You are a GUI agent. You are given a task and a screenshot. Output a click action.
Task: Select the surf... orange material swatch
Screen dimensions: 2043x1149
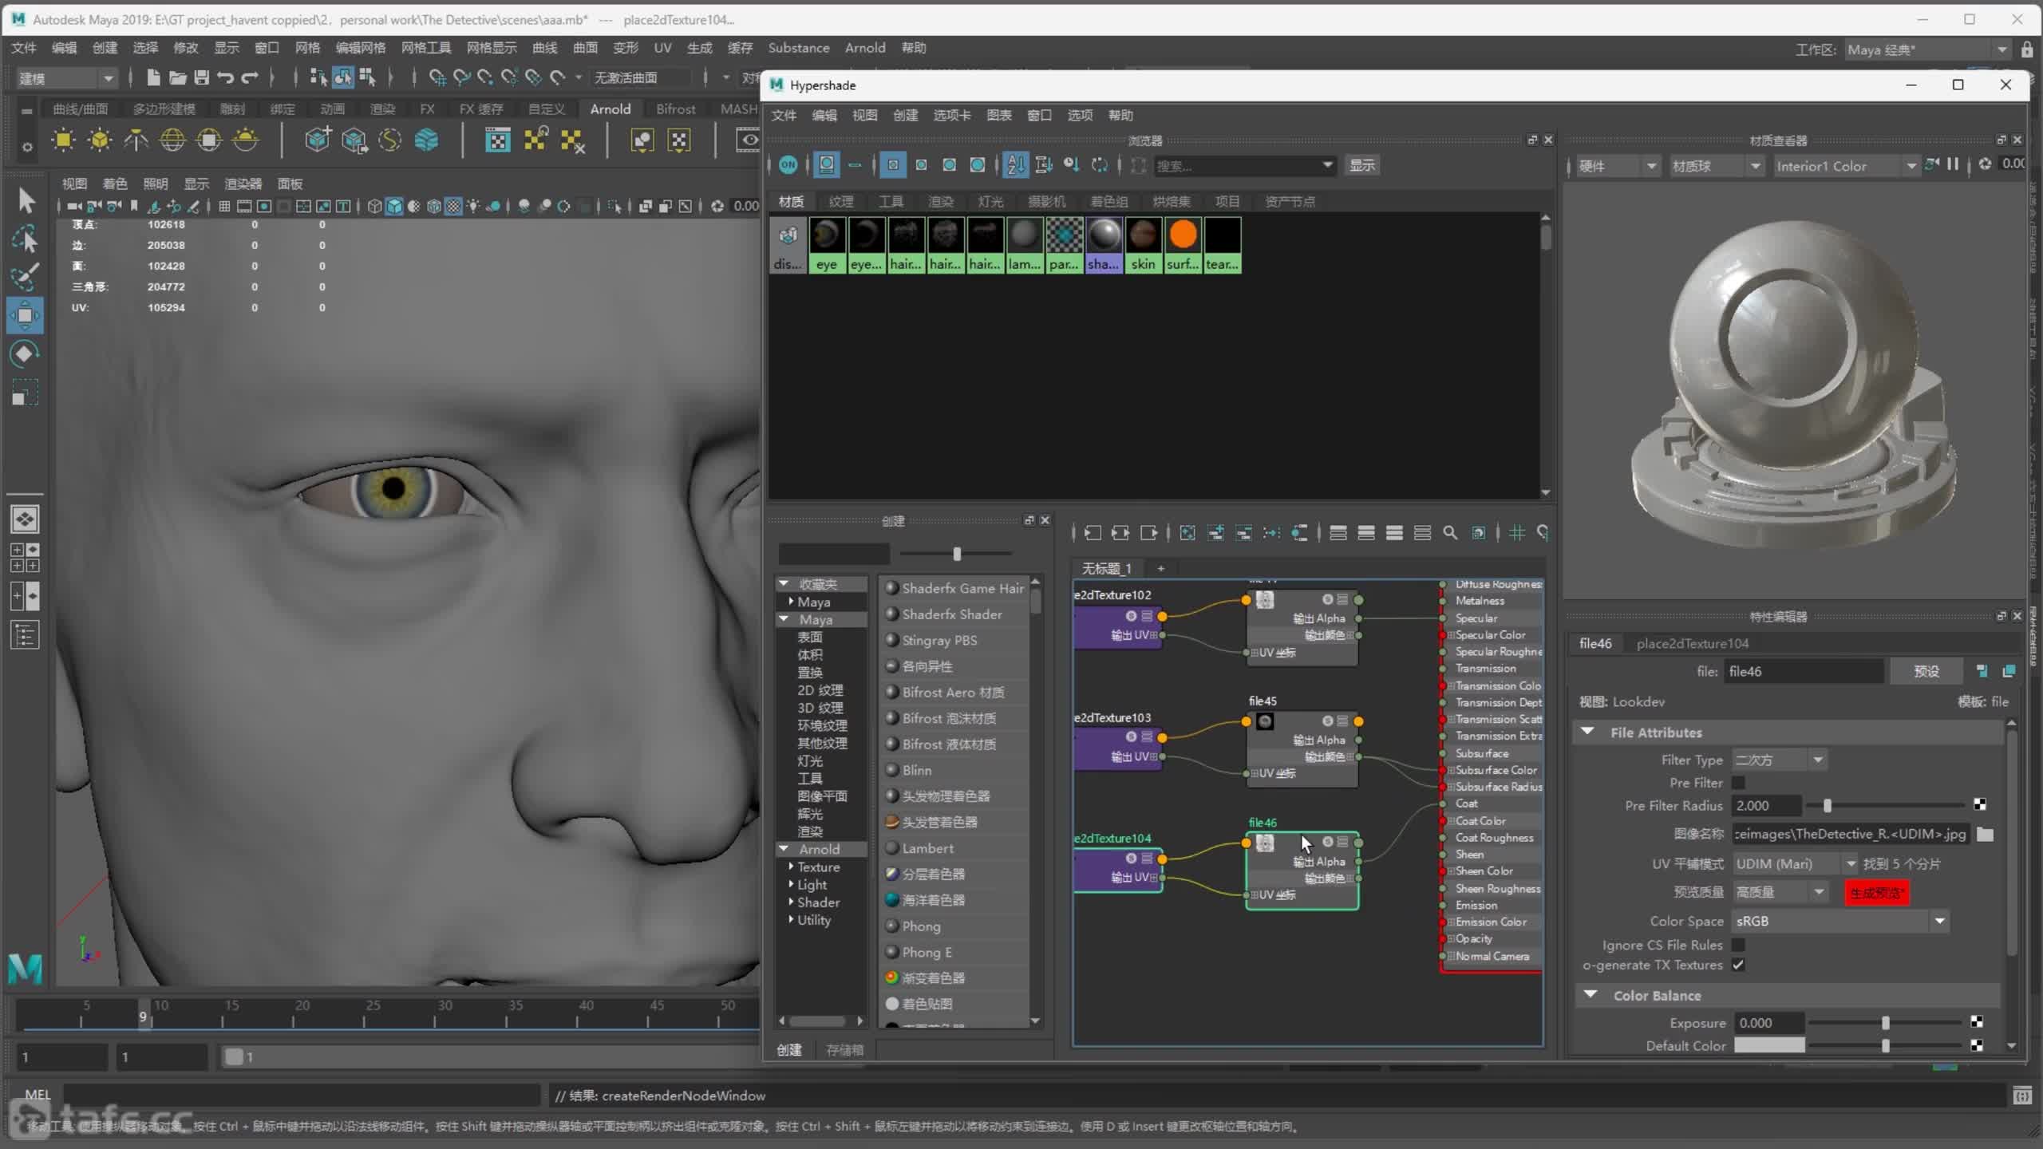coord(1183,245)
